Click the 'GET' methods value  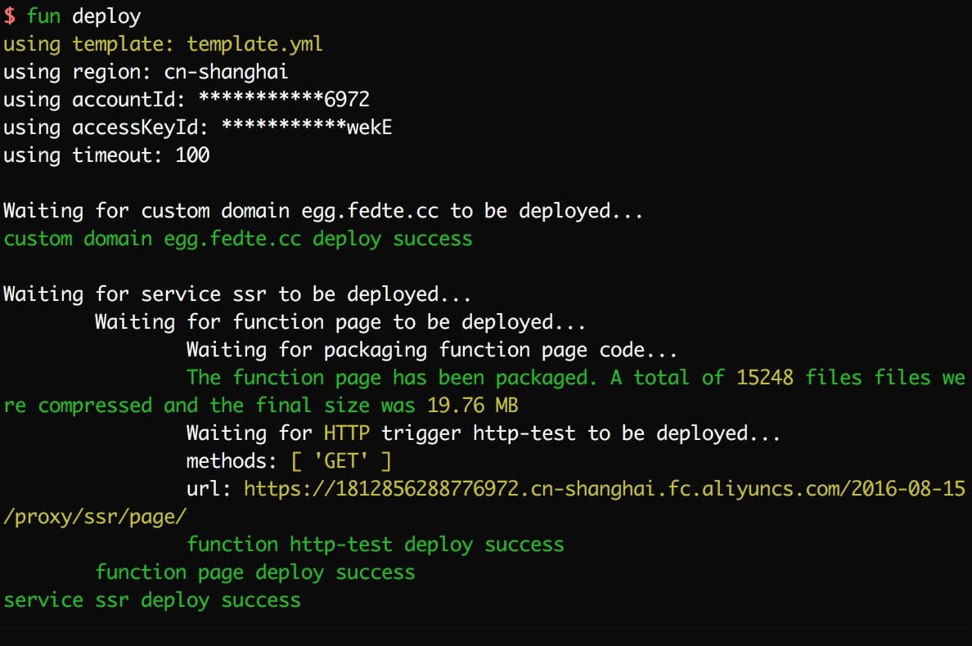pos(341,461)
